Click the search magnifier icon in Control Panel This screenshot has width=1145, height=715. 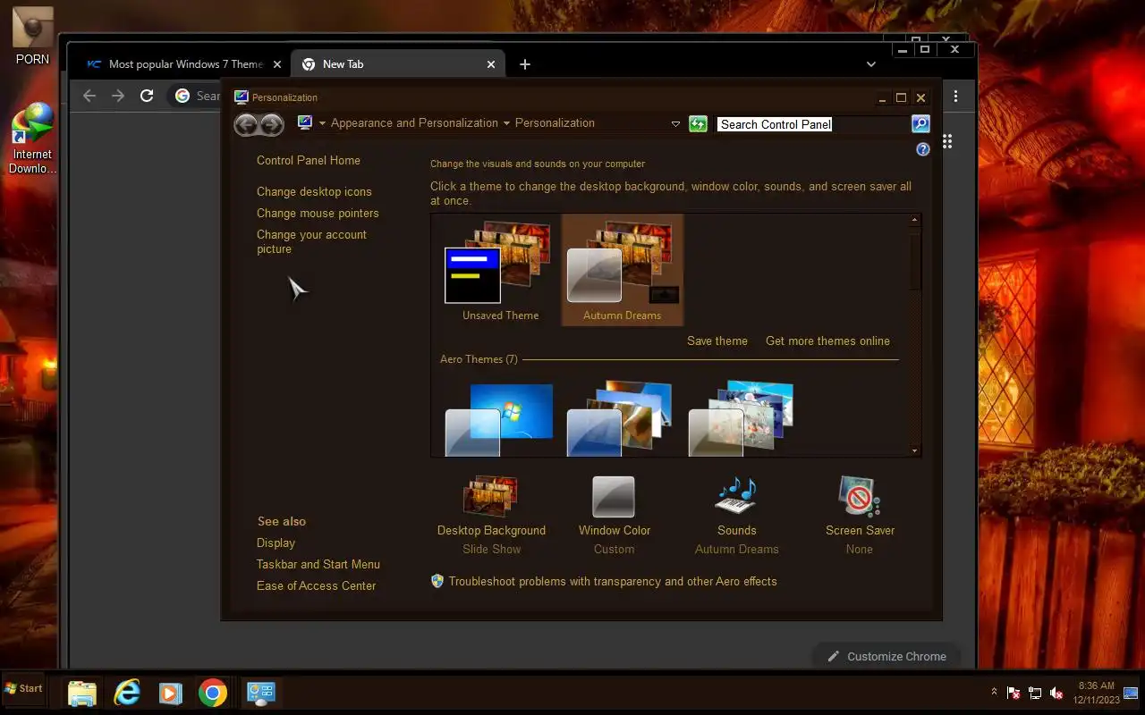click(920, 123)
